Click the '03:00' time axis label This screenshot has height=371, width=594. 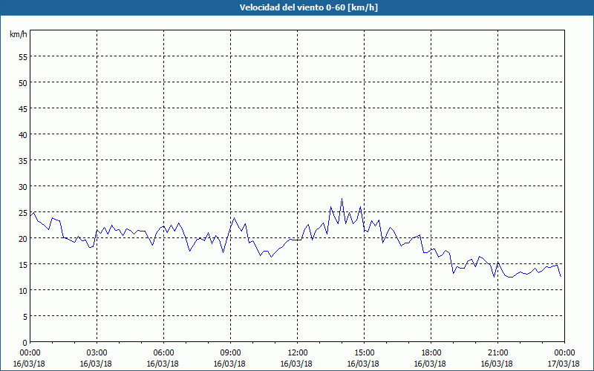97,353
